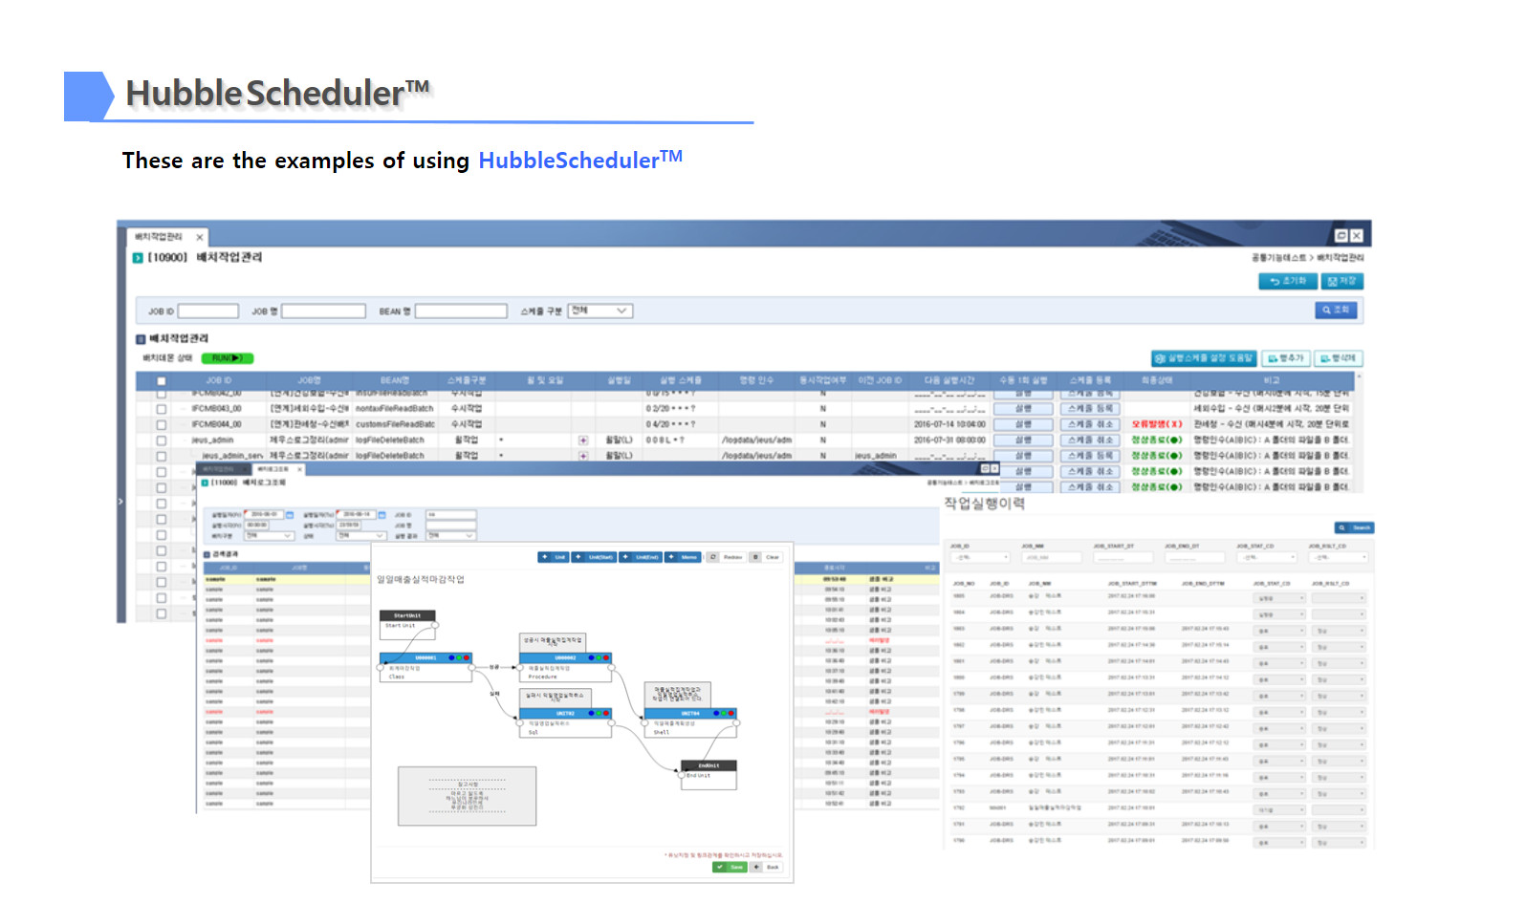Expand the left side panel arrow
1526x903 pixels.
[120, 501]
